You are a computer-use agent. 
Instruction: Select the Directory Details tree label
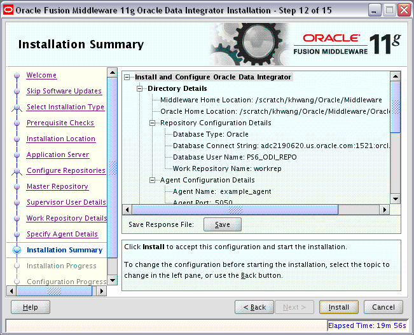pyautogui.click(x=177, y=89)
